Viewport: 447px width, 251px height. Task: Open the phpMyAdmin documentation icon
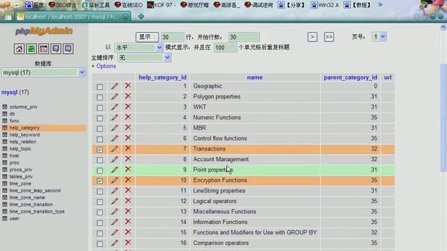coord(56,49)
